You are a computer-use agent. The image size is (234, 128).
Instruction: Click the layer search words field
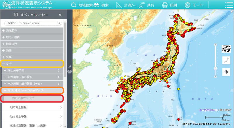click(x=33, y=23)
